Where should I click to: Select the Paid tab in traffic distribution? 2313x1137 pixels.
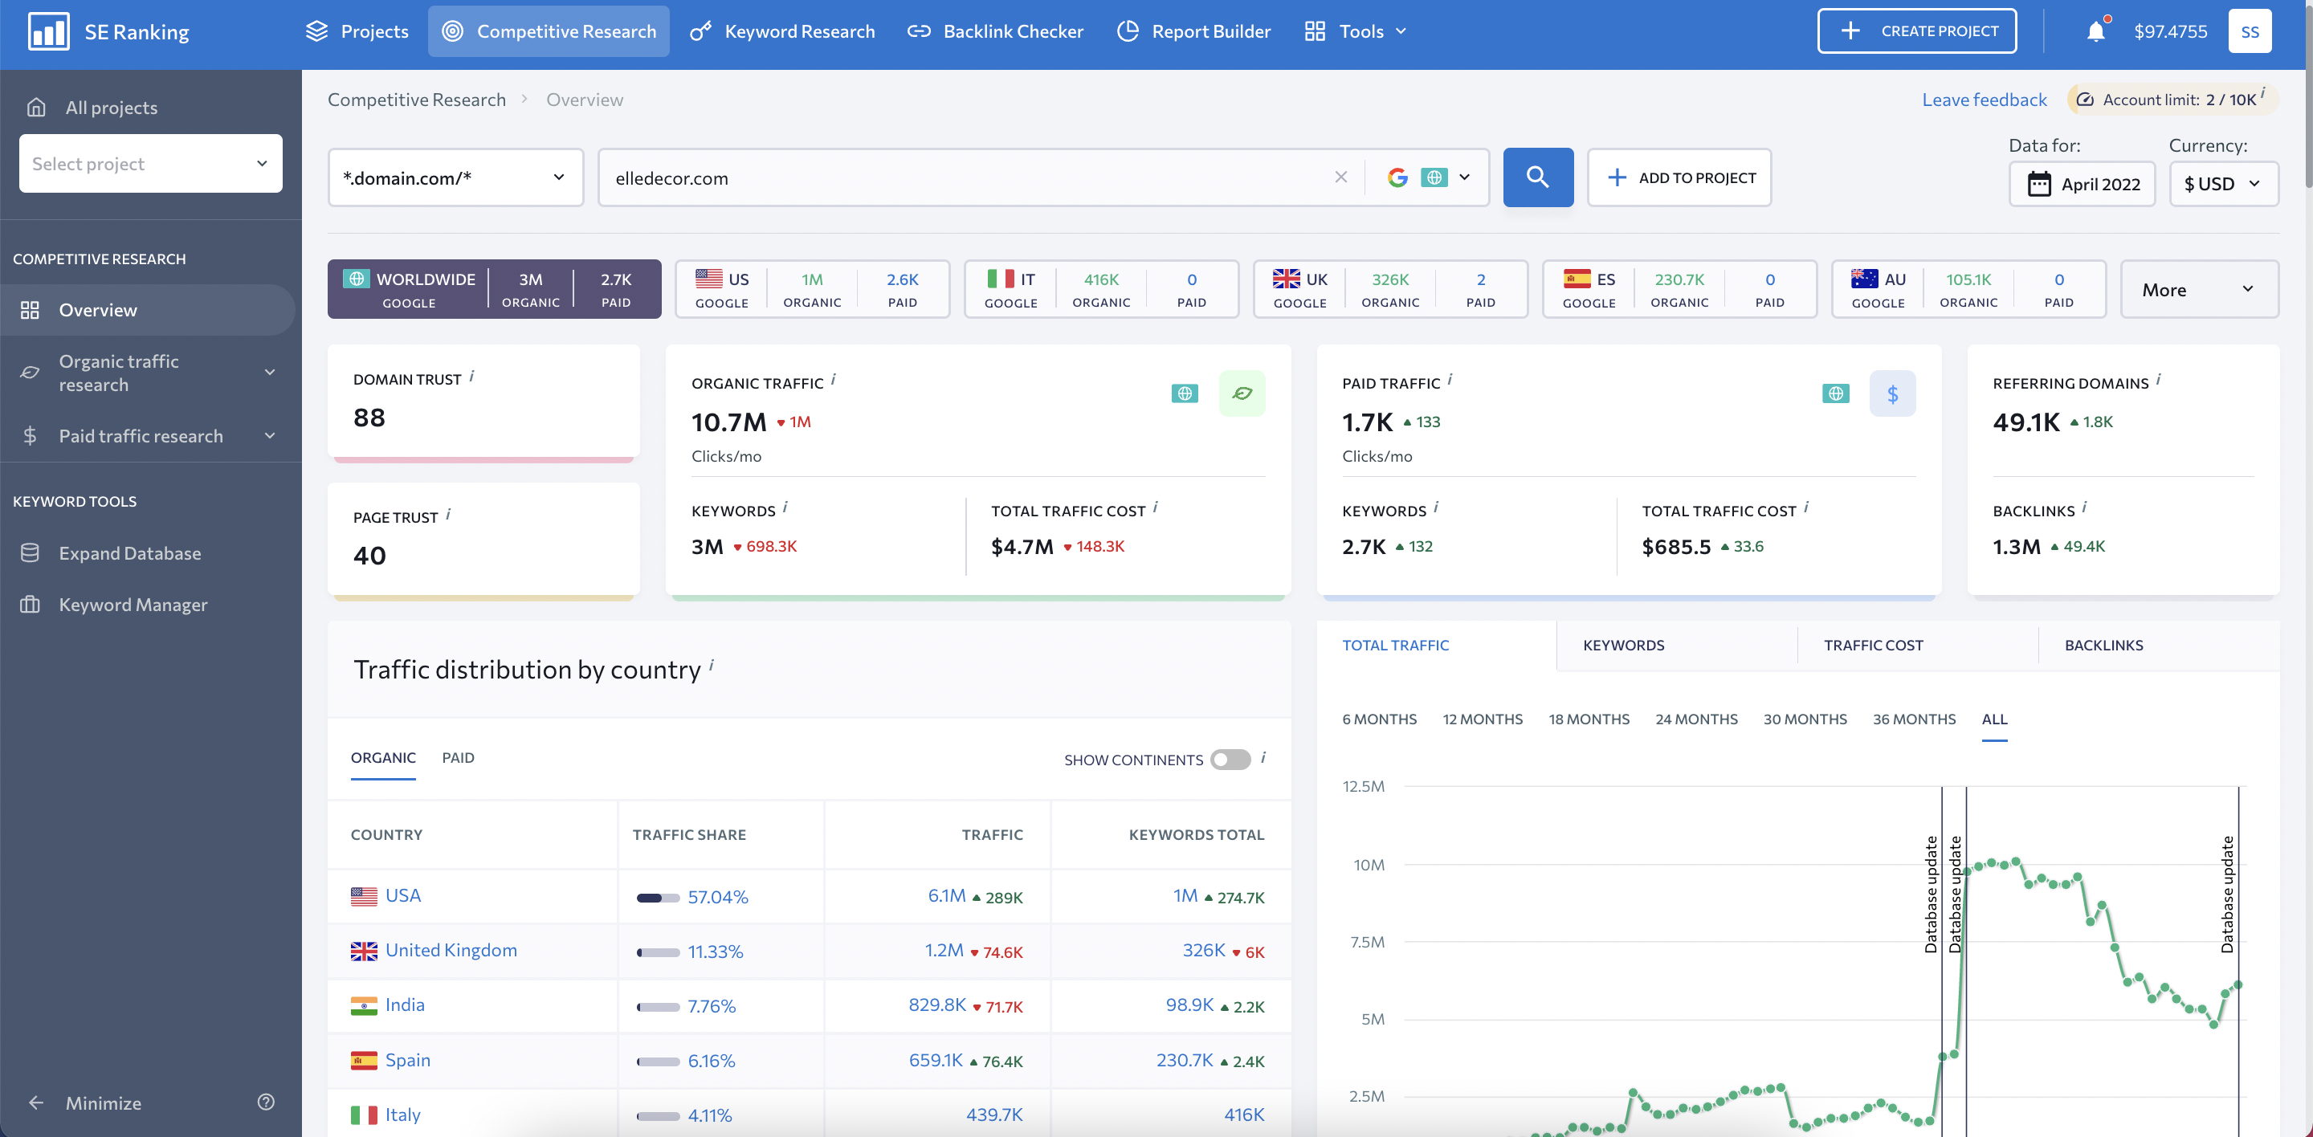458,757
